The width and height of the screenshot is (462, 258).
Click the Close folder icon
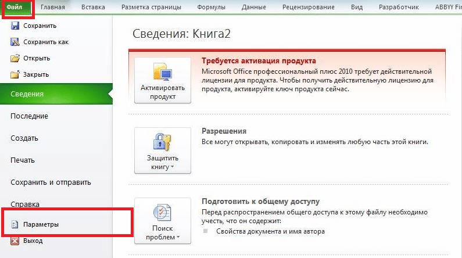pyautogui.click(x=15, y=74)
